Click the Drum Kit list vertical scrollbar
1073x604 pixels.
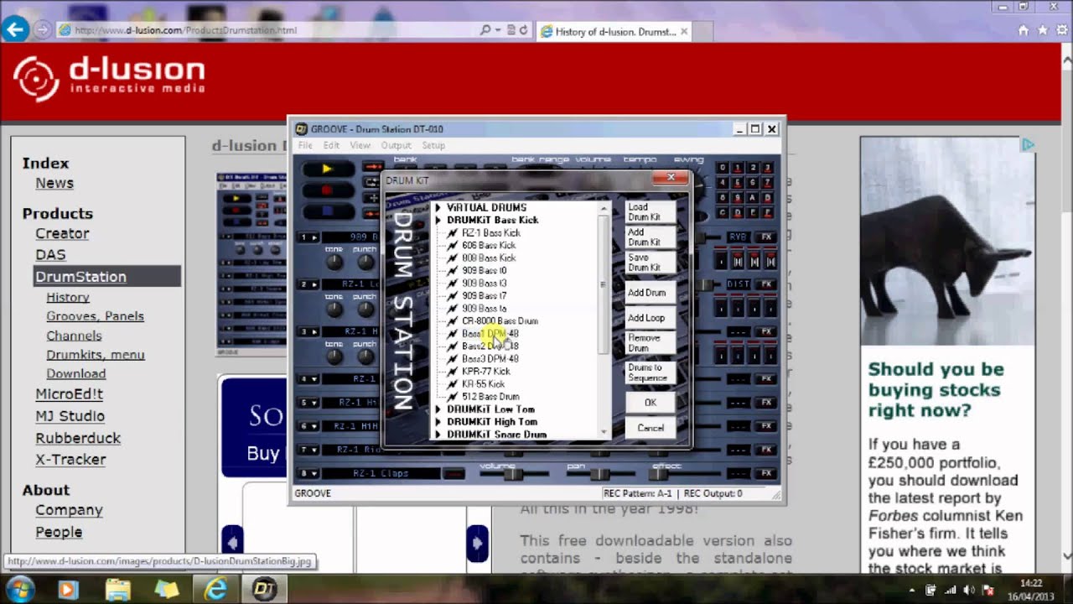click(604, 319)
